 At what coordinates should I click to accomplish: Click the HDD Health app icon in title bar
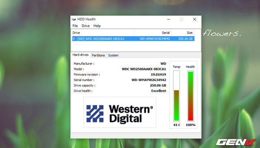[74, 19]
